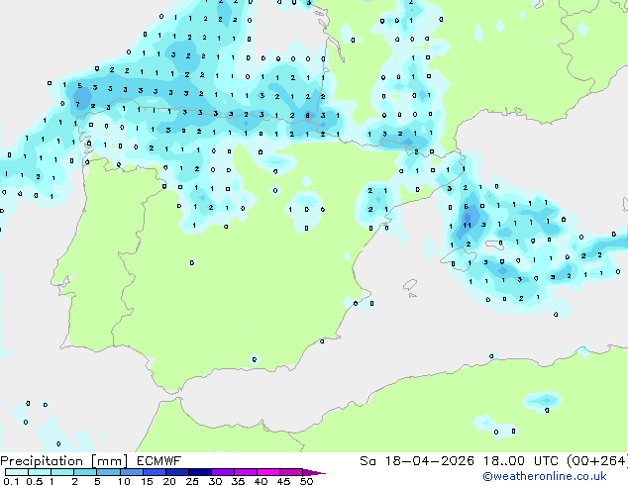Click the legend tick label "40"
The width and height of the screenshot is (628, 485).
[261, 481]
